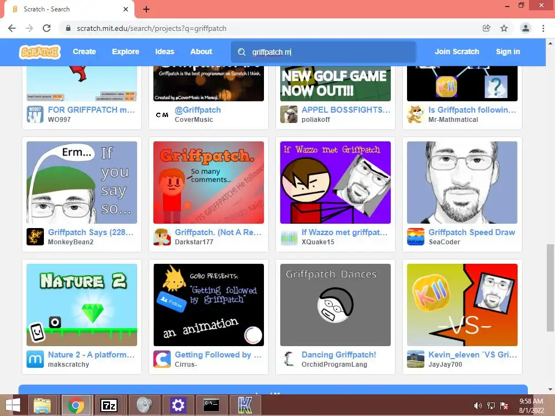
Task: Click the Scratch logo in navigation bar
Action: point(40,51)
